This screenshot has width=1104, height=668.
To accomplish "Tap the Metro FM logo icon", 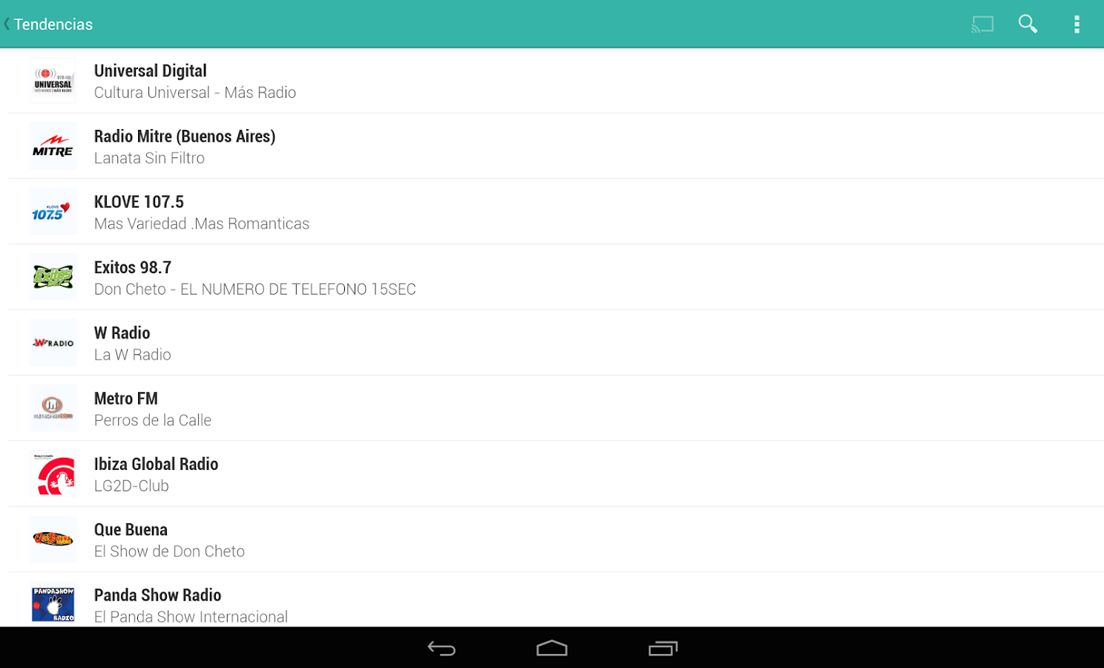I will tap(53, 408).
